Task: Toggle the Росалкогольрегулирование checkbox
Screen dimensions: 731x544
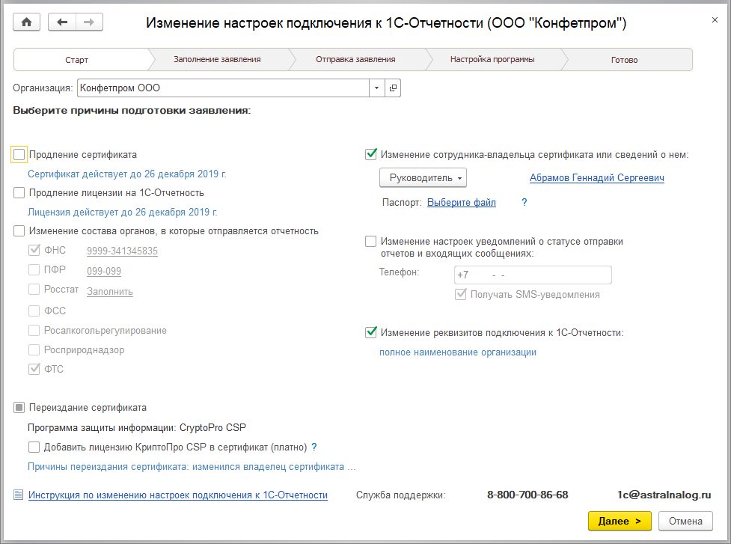Action: (x=34, y=330)
